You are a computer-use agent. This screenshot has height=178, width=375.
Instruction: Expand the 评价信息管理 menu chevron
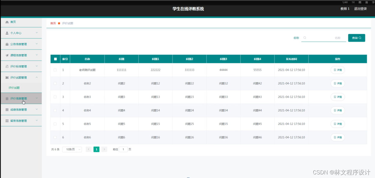tap(37, 98)
